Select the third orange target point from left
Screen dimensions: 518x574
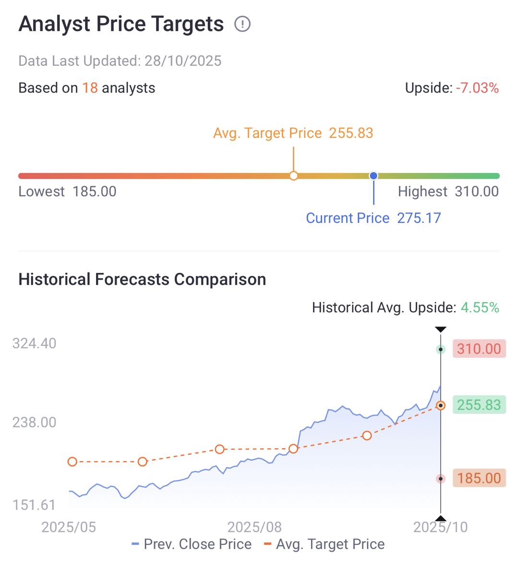point(219,449)
